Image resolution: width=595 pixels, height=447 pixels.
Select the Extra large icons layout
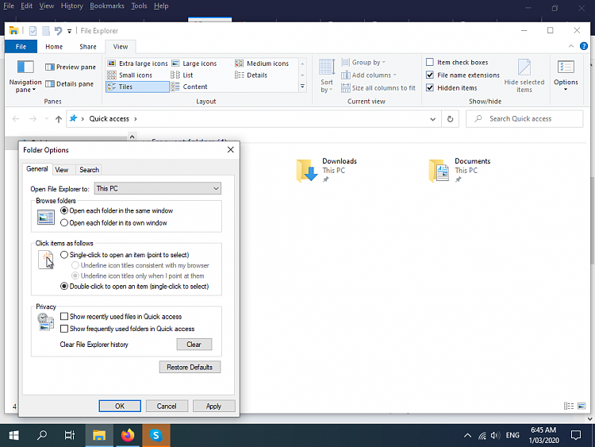click(137, 64)
